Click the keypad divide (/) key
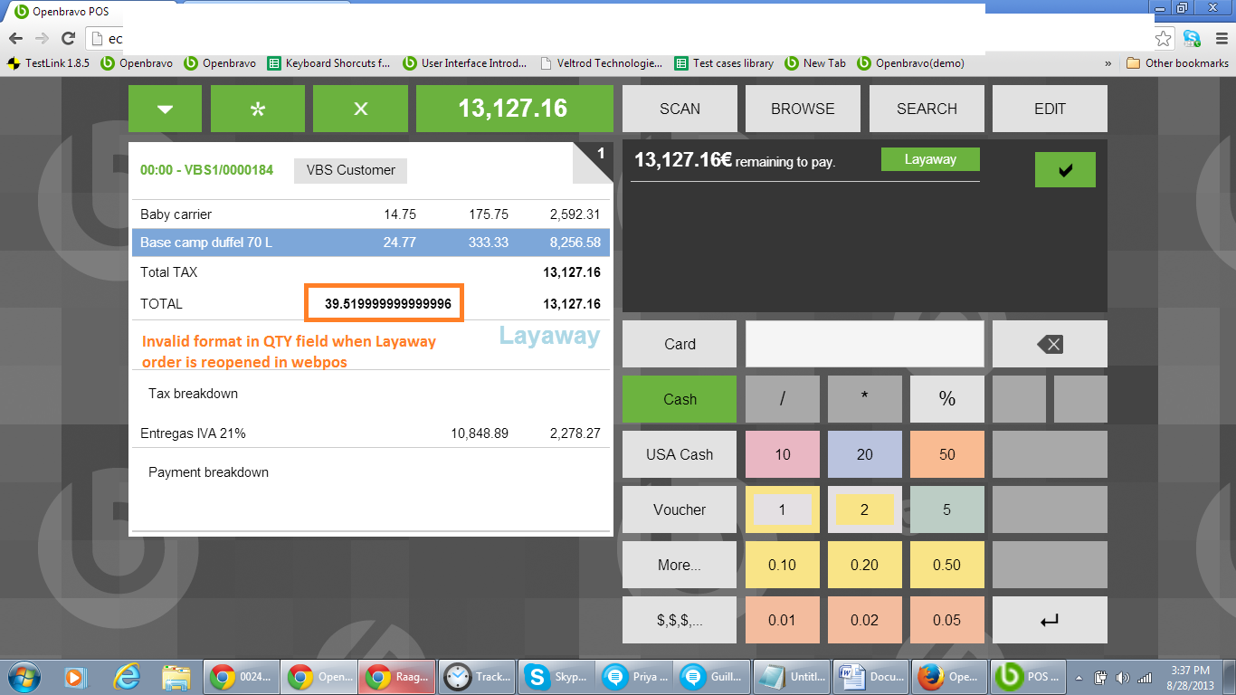Screen dimensions: 1236x695 (783, 399)
